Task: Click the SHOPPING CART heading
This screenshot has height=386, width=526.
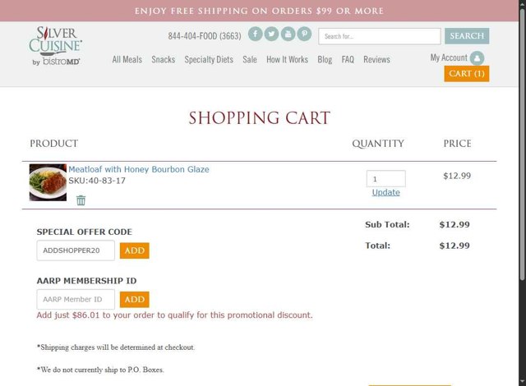Action: (260, 118)
